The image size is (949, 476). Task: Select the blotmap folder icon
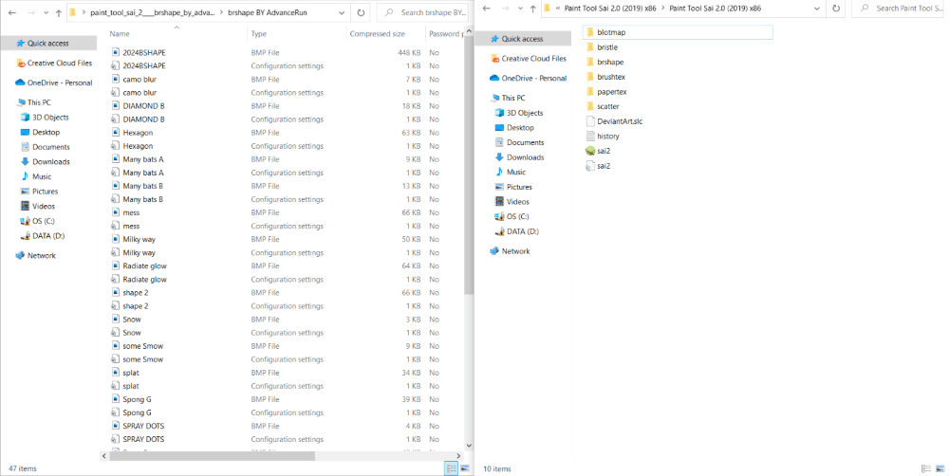click(x=590, y=32)
